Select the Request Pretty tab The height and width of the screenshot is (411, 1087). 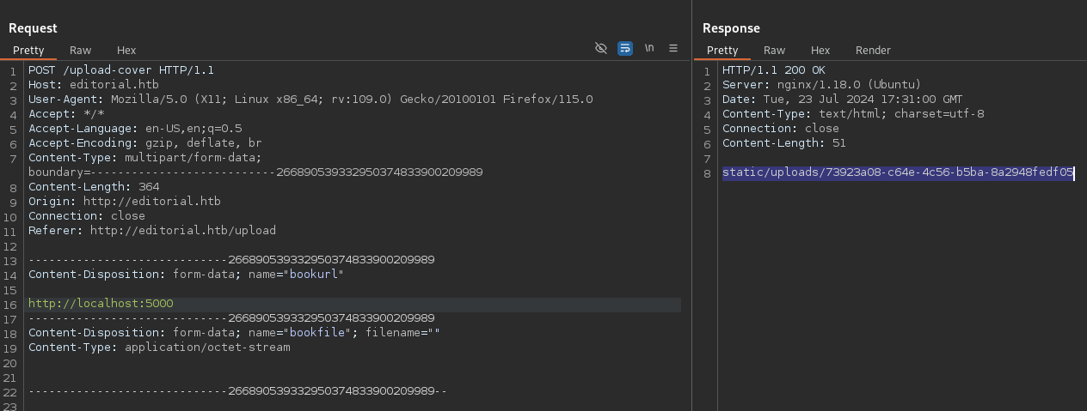[x=28, y=51]
